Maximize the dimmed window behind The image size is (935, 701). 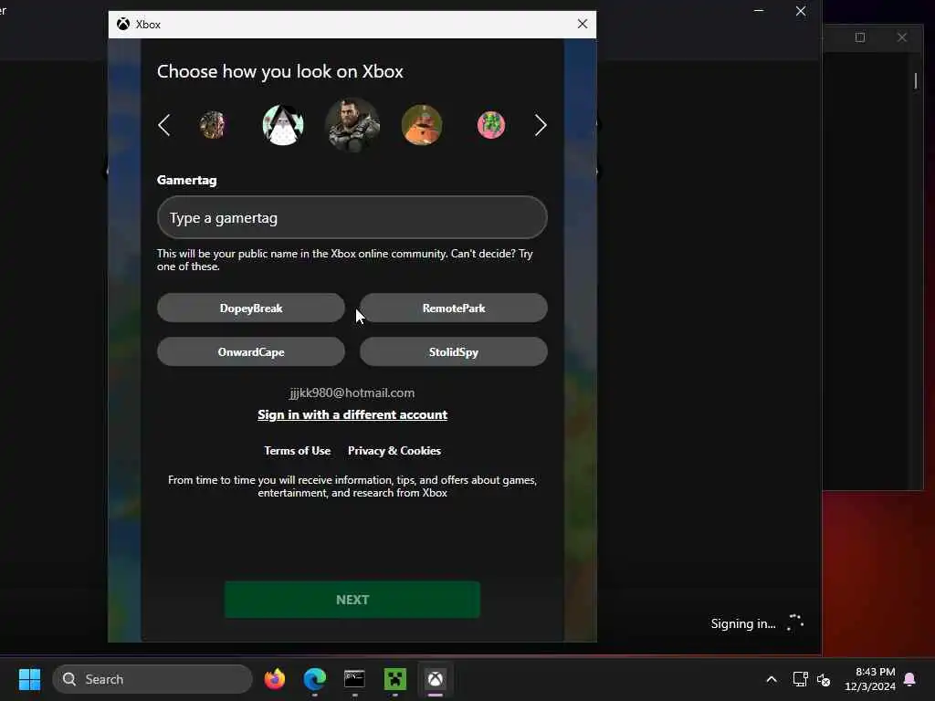click(x=860, y=37)
